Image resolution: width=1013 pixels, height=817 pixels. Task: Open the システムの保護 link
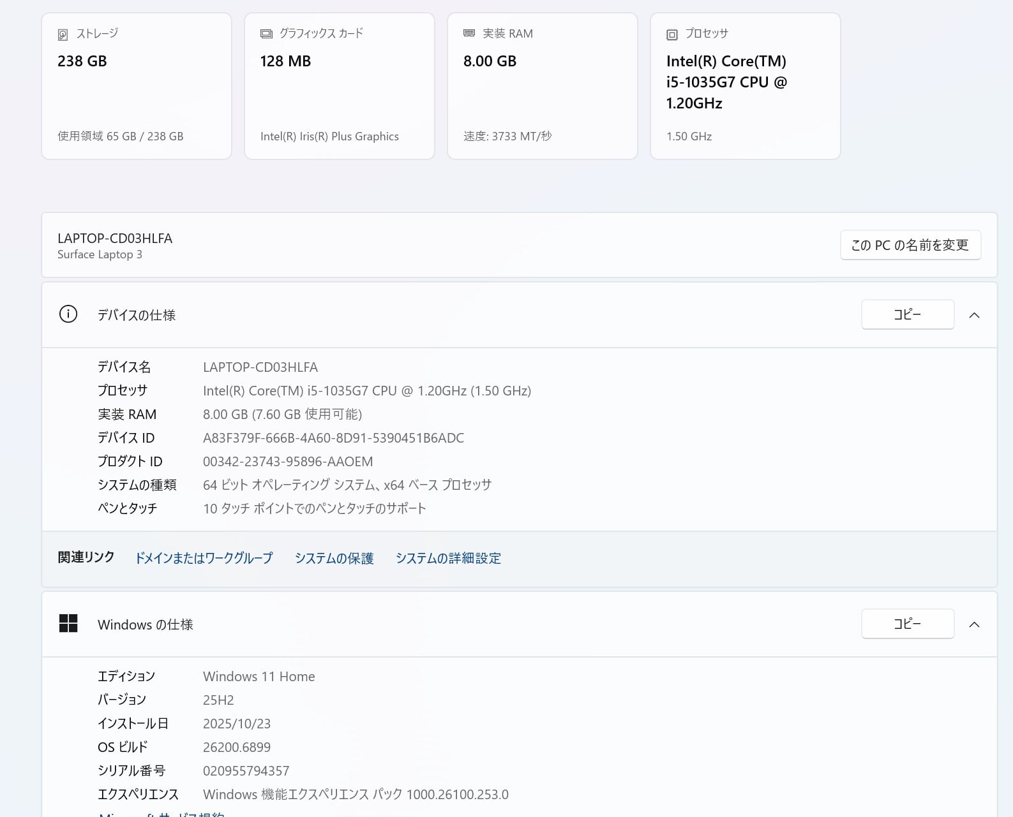334,558
